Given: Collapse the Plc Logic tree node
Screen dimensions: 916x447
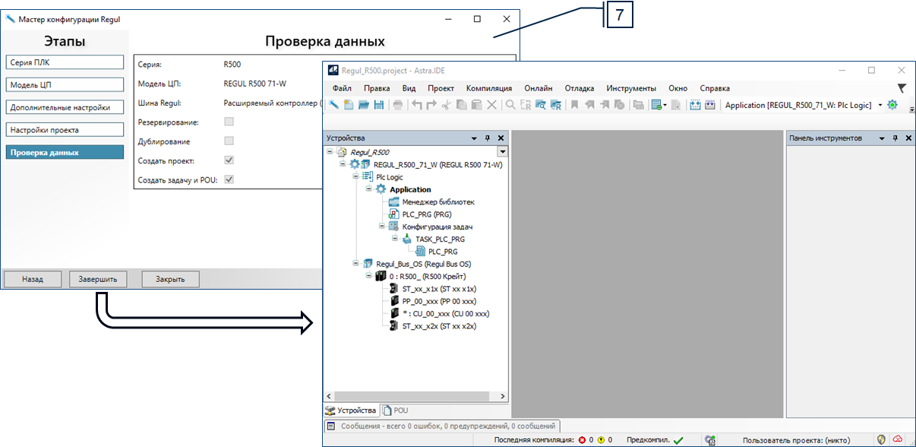Looking at the screenshot, I should pos(355,177).
